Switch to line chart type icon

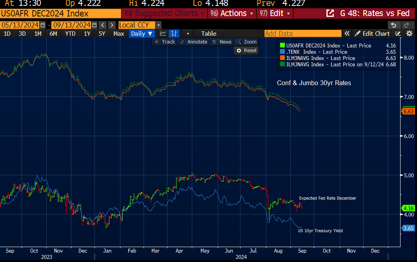(x=163, y=34)
